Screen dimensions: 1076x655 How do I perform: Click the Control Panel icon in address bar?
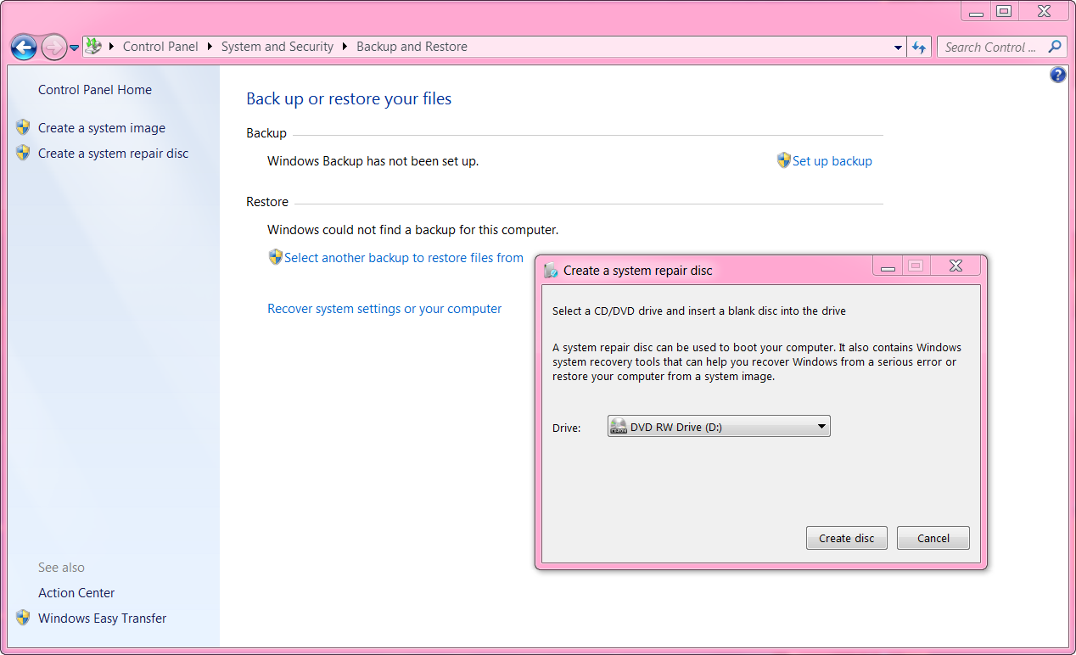pos(93,47)
